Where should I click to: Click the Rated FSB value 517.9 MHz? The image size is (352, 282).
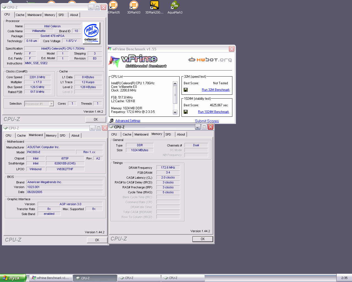tap(37, 92)
